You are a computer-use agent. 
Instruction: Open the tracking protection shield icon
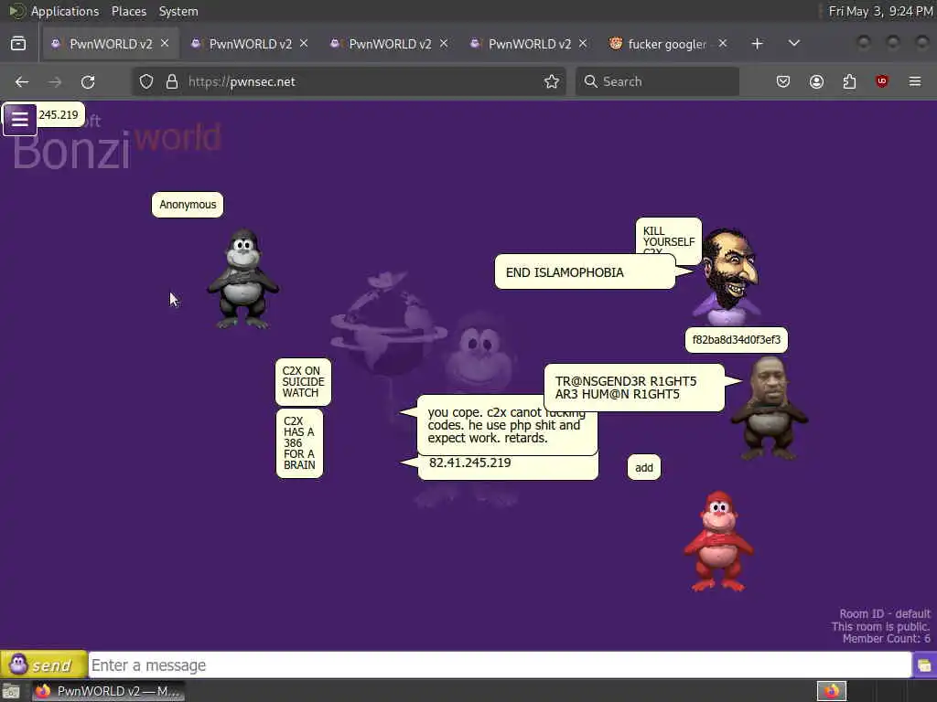coord(146,81)
